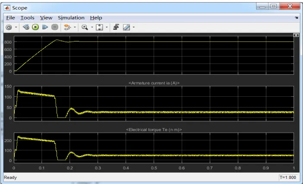Select the Zoom magnifier tool
Viewport: 303px width, 184px height.
tap(85, 27)
